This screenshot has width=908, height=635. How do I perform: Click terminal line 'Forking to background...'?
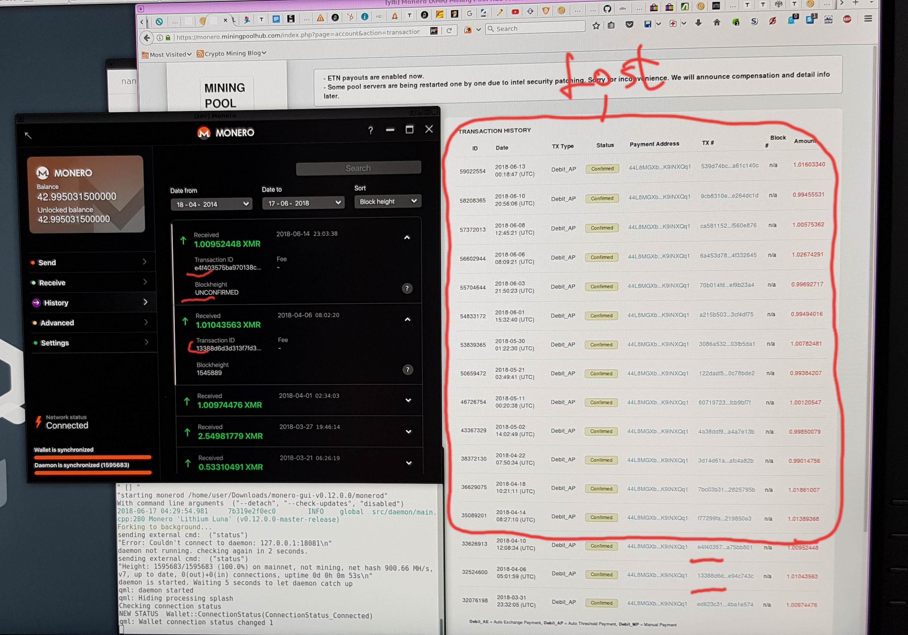165,527
